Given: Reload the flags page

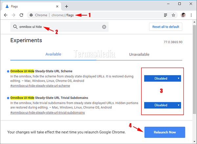Looking at the screenshot, I should (x=21, y=15).
